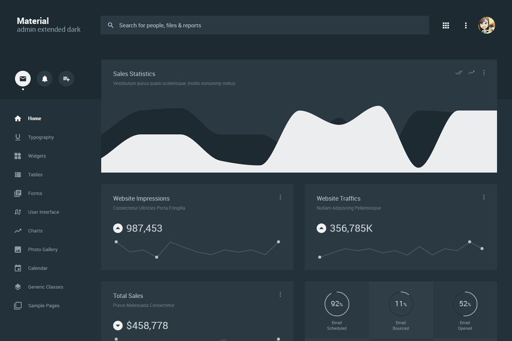This screenshot has height=341, width=512.
Task: Open the three-dot menu on Website Impressions
Action: (280, 197)
